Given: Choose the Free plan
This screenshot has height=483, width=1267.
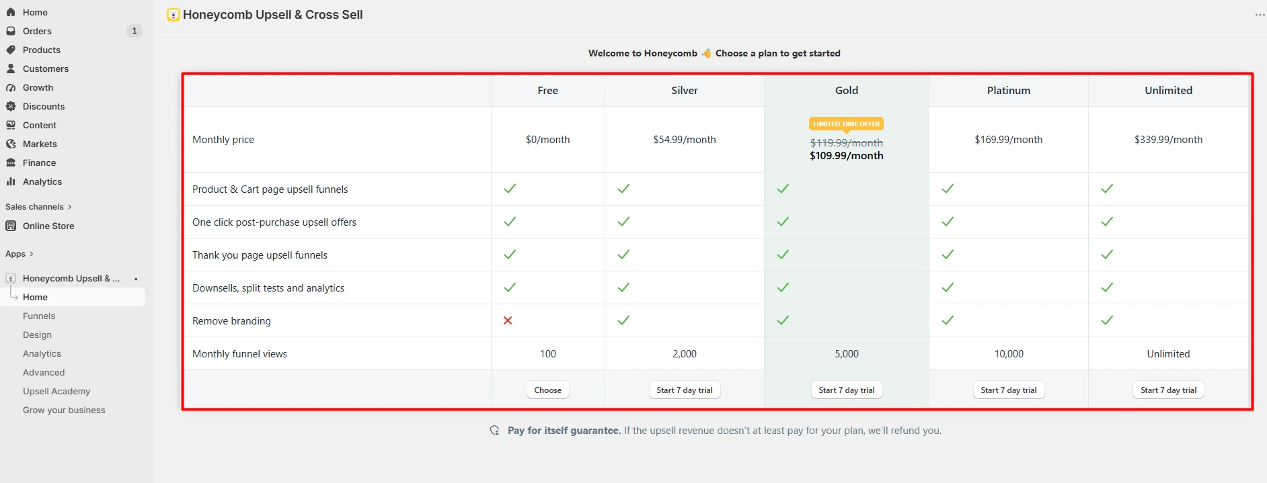Looking at the screenshot, I should [547, 390].
